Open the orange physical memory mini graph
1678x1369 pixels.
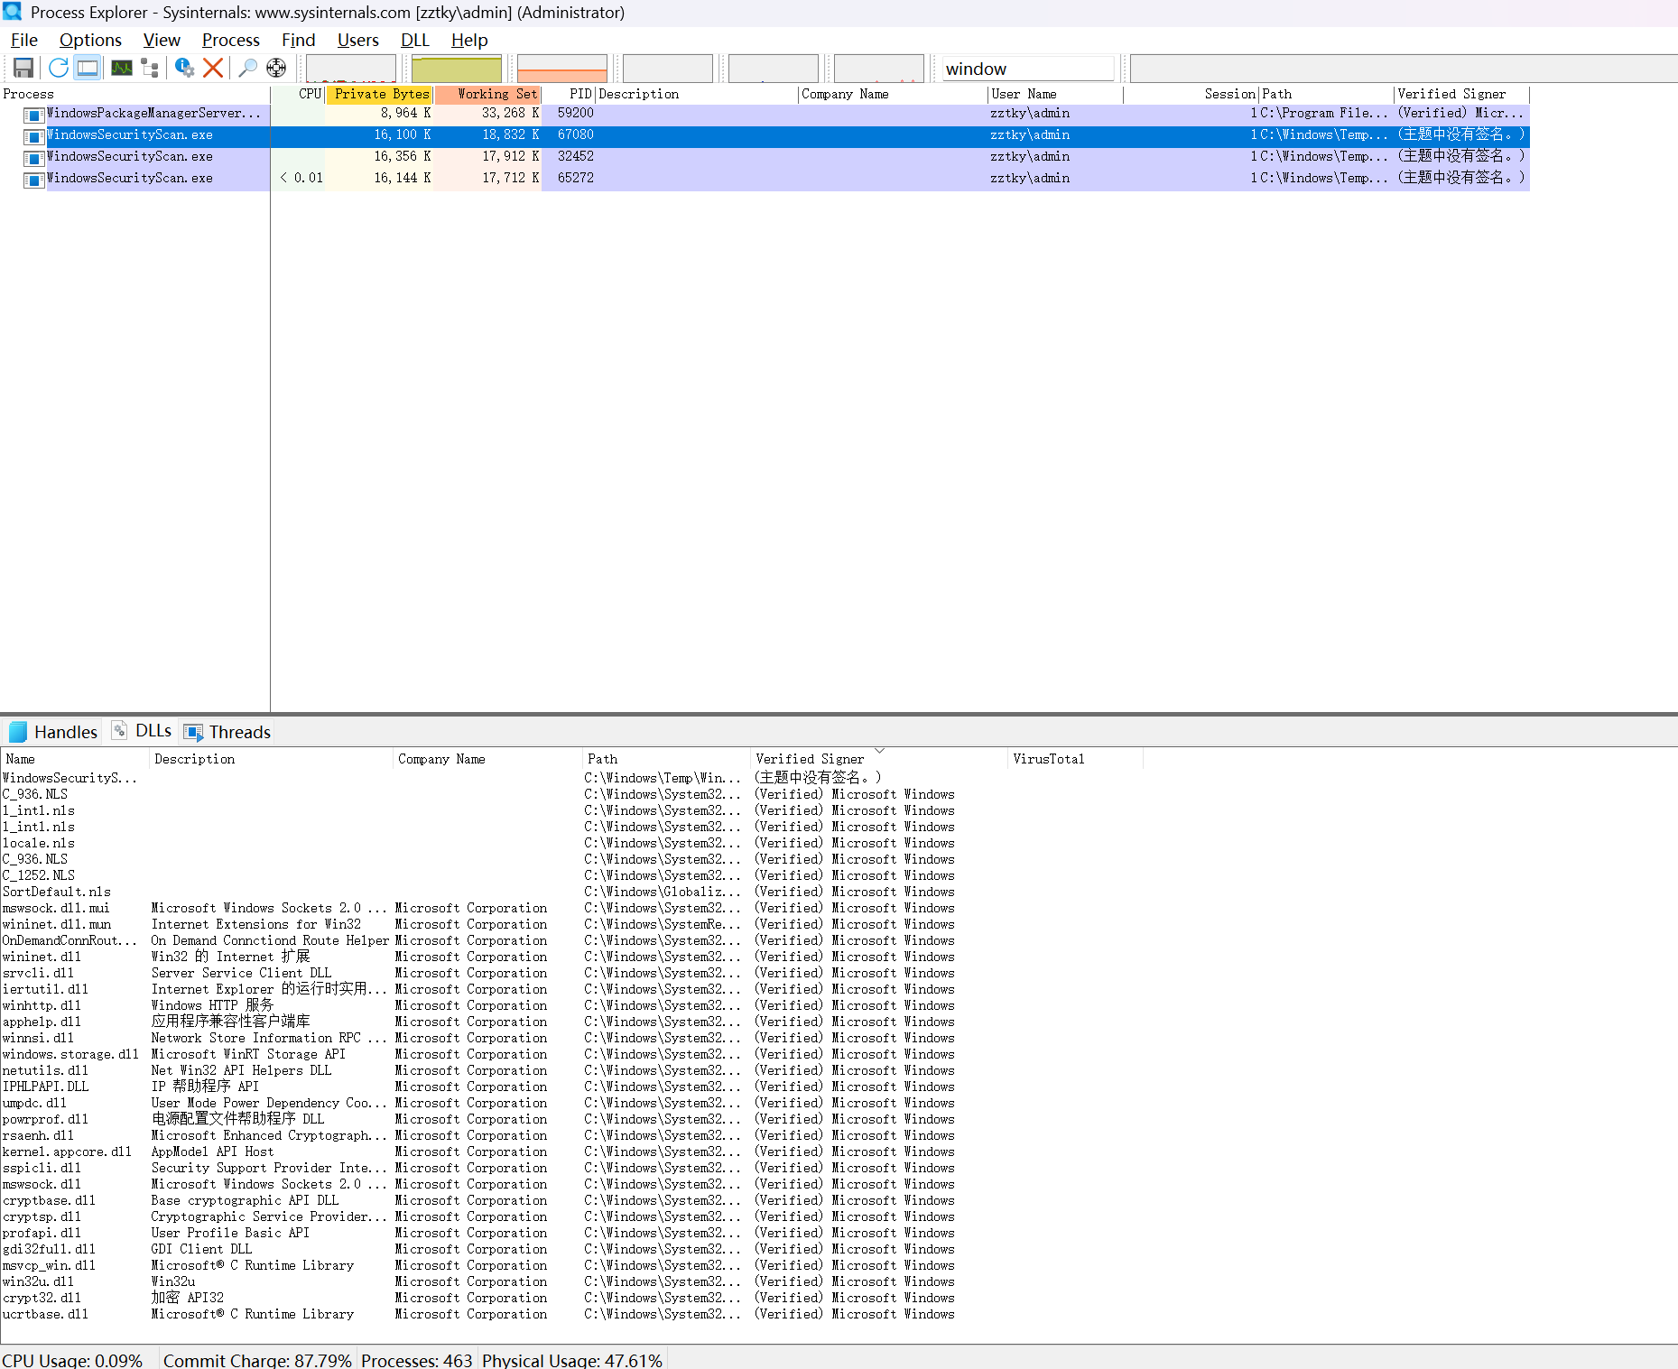coord(562,69)
